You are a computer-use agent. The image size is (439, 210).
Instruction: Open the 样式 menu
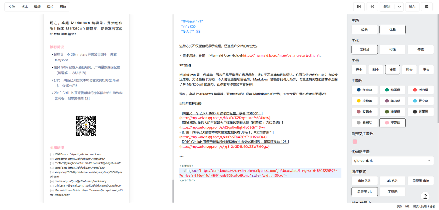pyautogui.click(x=50, y=7)
